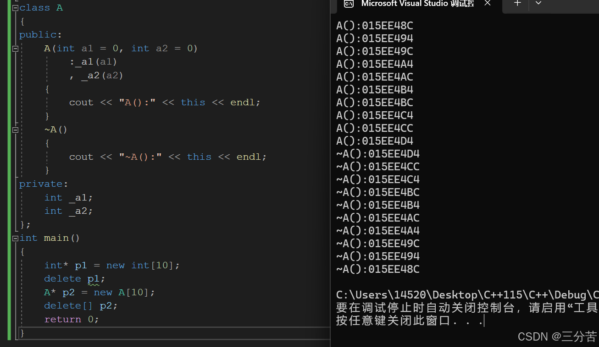Click the C:\Users\14520\Desktop path line
The height and width of the screenshot is (347, 599).
(467, 295)
